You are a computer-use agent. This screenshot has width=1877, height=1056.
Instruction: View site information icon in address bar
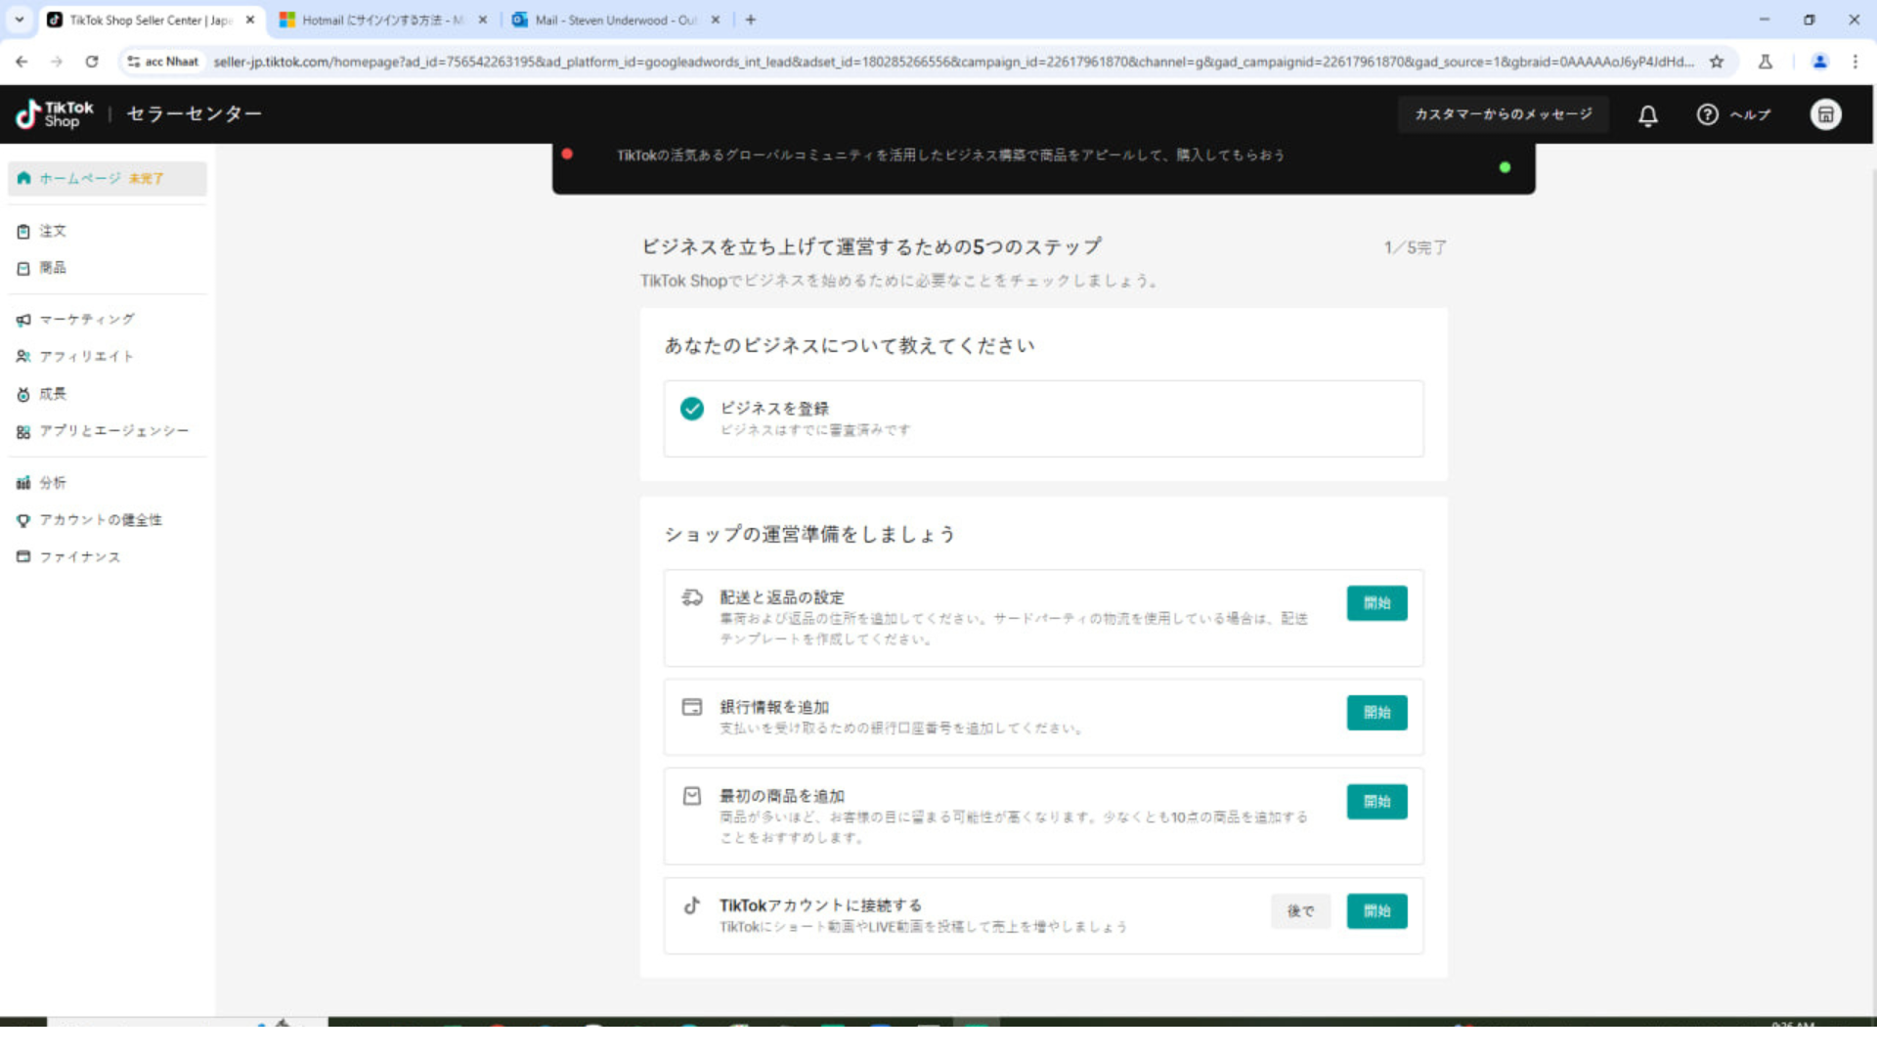(x=134, y=62)
